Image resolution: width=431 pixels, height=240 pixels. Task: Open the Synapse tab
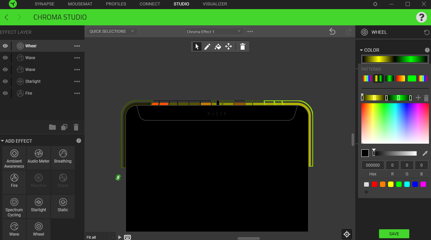tap(44, 4)
